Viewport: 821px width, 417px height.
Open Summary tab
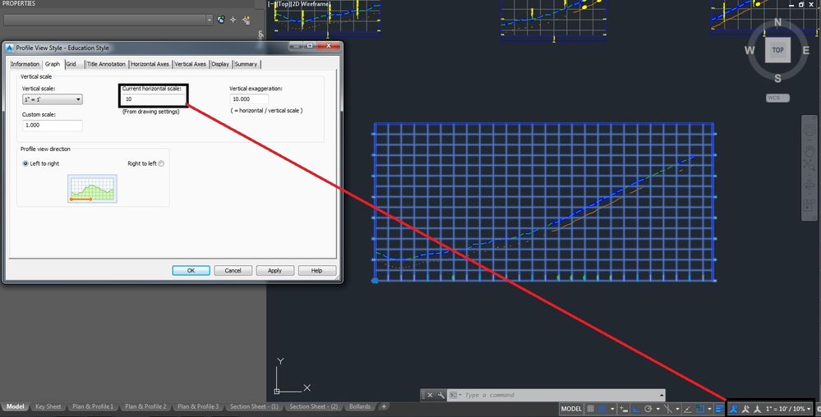(246, 64)
